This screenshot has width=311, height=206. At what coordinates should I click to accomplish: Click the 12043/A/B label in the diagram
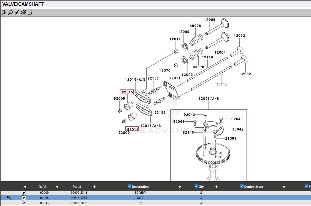209,99
